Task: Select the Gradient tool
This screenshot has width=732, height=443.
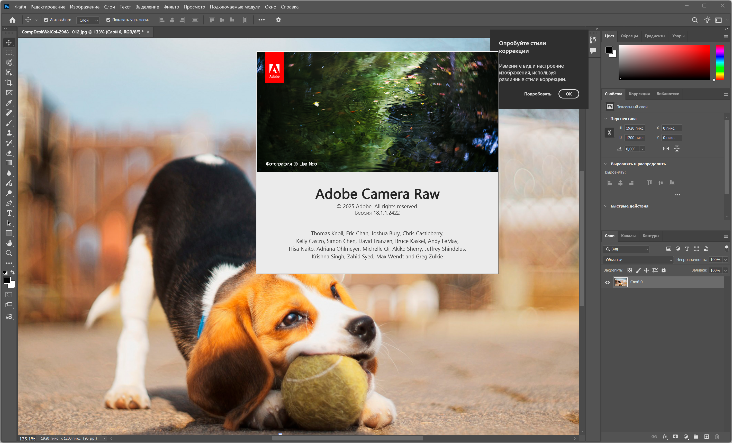Action: tap(9, 163)
